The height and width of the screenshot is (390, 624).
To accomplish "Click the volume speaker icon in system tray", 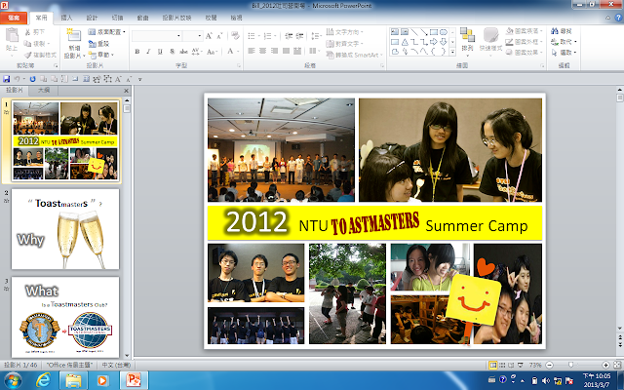I will click(x=546, y=381).
